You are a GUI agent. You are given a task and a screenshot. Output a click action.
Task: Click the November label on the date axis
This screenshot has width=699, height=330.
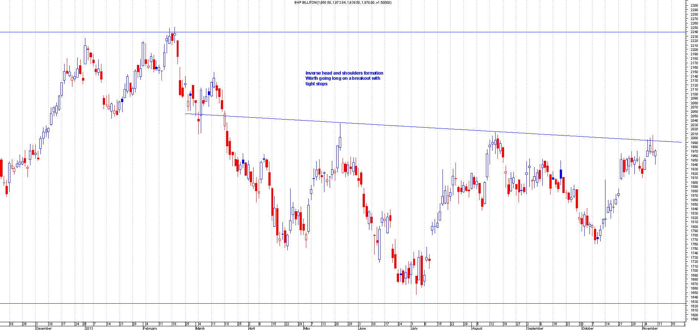(x=650, y=328)
